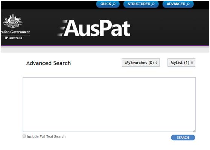Click the Include Full Text Search label
The image size is (210, 150).
pyautogui.click(x=46, y=136)
